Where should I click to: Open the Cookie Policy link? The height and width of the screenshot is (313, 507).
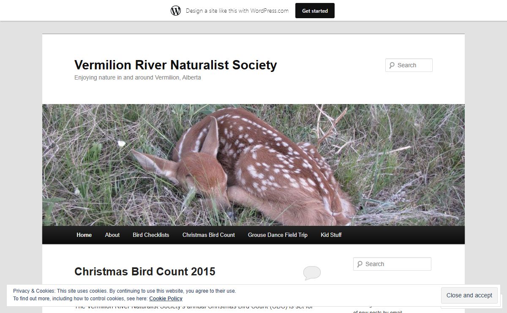click(x=166, y=298)
